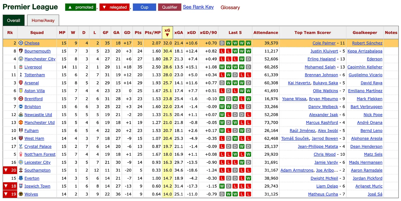Image resolution: width=401 pixels, height=201 pixels.
Task: Click the Manchester City club crest icon
Action: (x=21, y=59)
